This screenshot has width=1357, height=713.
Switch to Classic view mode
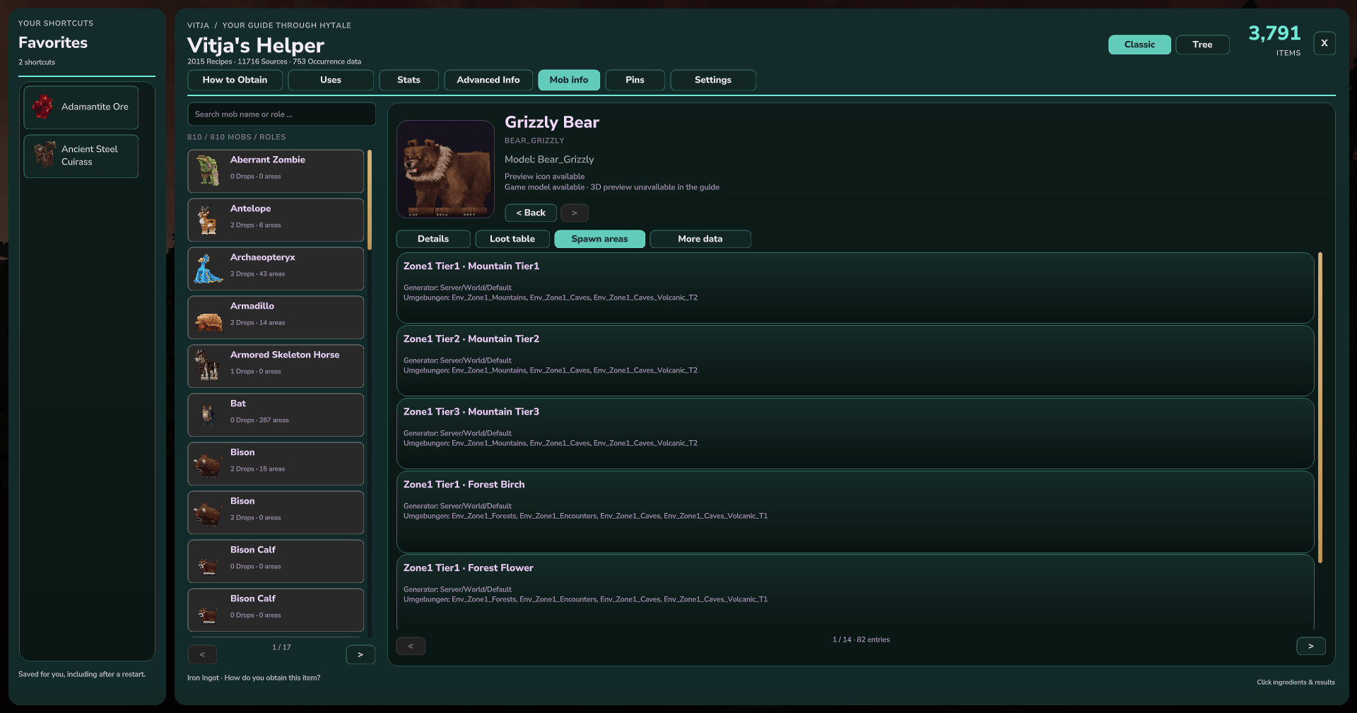coord(1139,45)
